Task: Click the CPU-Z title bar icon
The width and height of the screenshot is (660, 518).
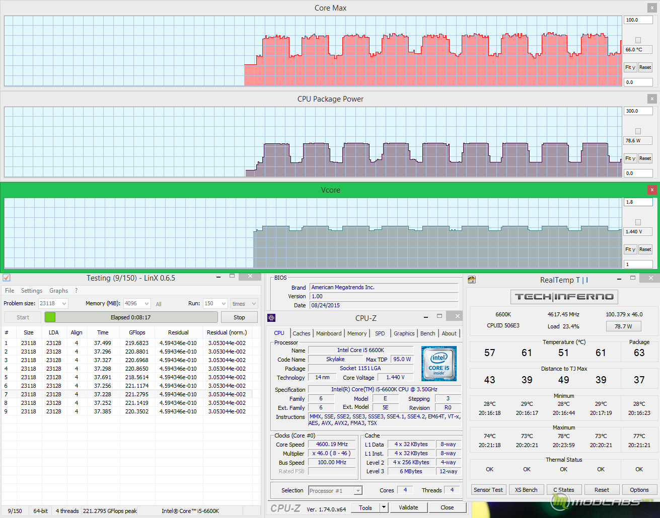Action: coord(271,318)
